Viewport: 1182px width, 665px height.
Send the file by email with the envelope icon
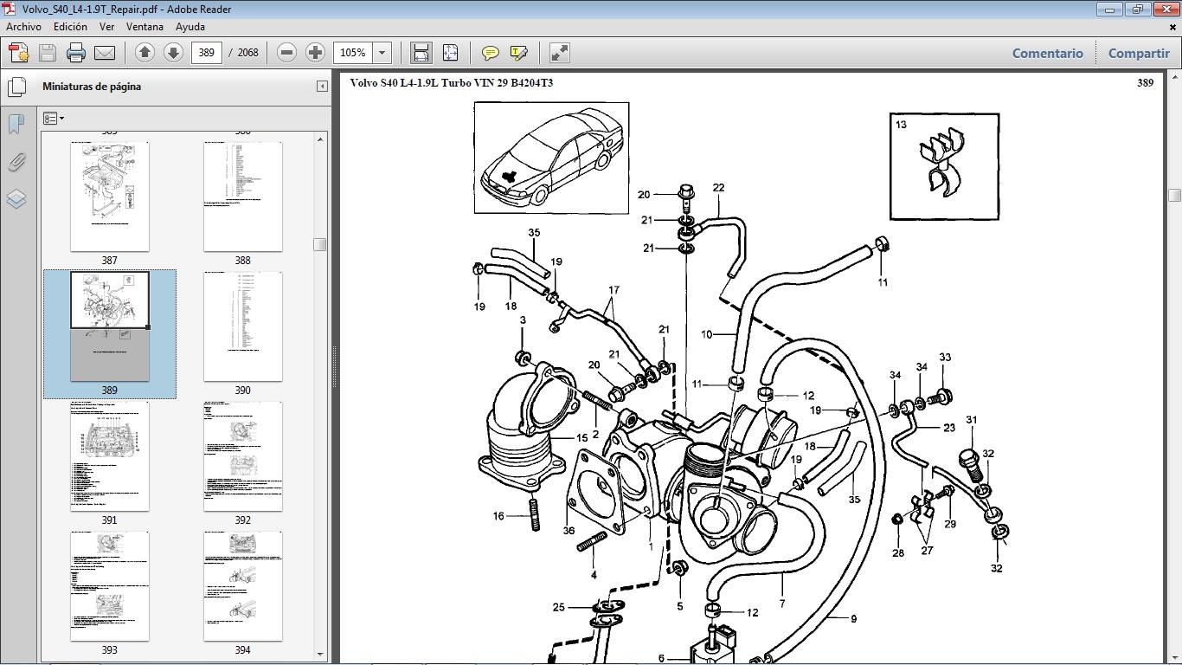[105, 53]
